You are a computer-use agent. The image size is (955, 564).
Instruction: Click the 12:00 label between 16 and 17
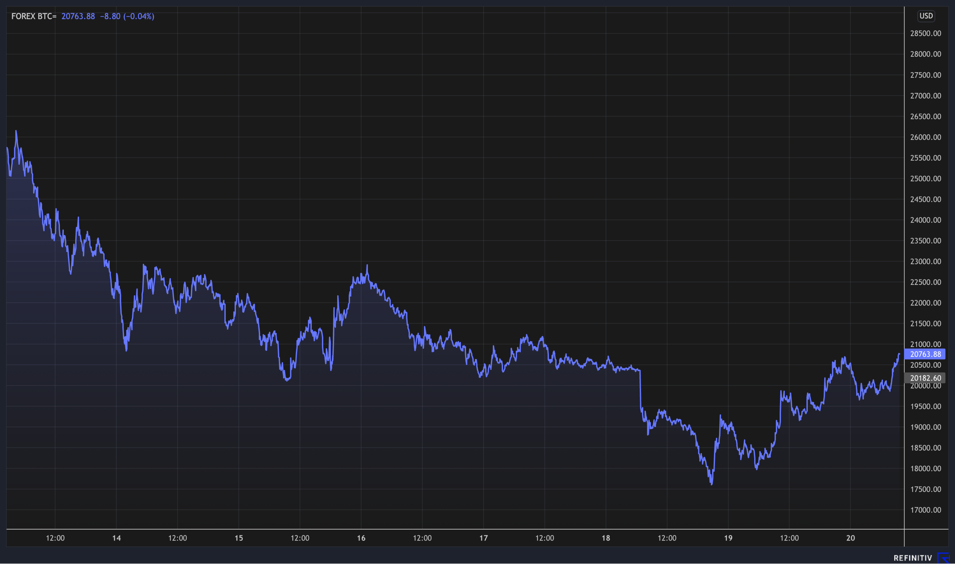pyautogui.click(x=423, y=538)
